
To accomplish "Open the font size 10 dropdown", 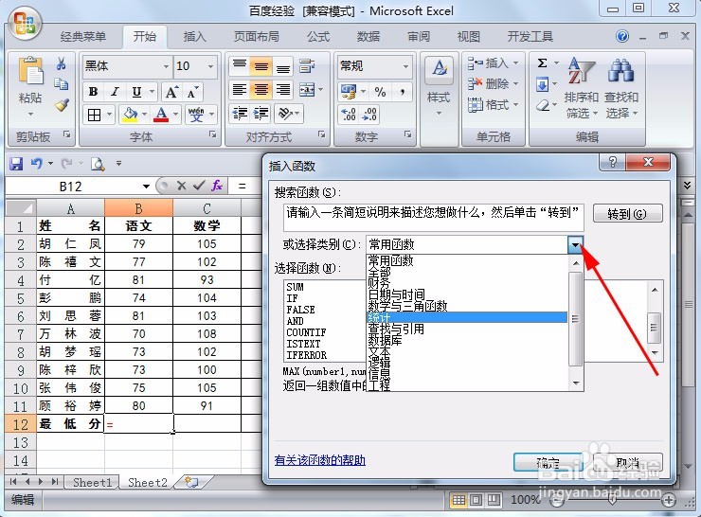I will click(x=210, y=66).
